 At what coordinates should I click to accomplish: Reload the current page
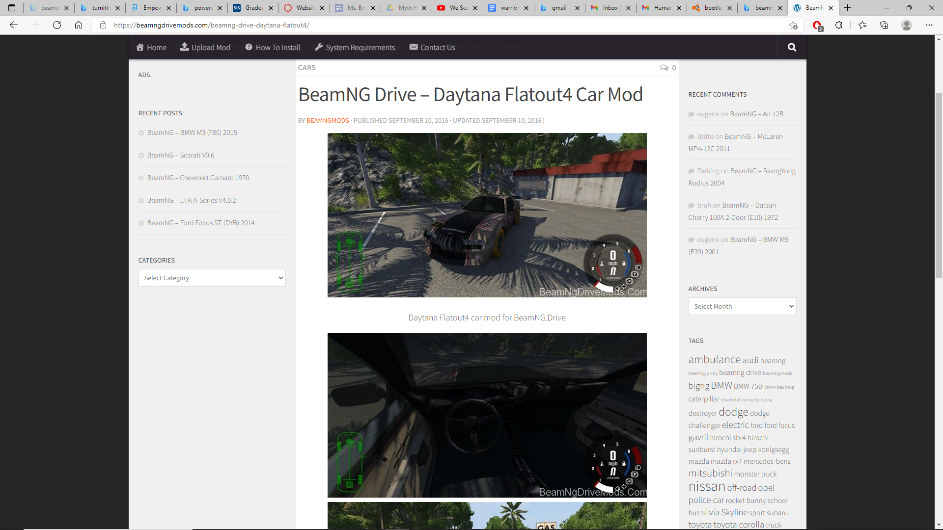(57, 25)
